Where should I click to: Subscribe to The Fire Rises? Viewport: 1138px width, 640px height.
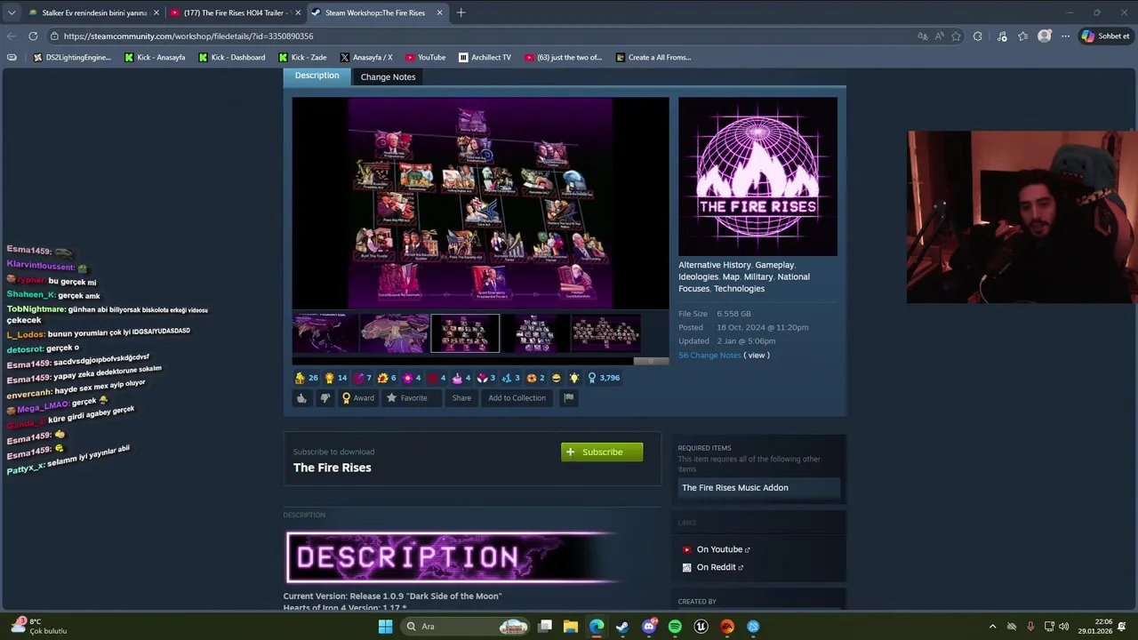tap(602, 452)
